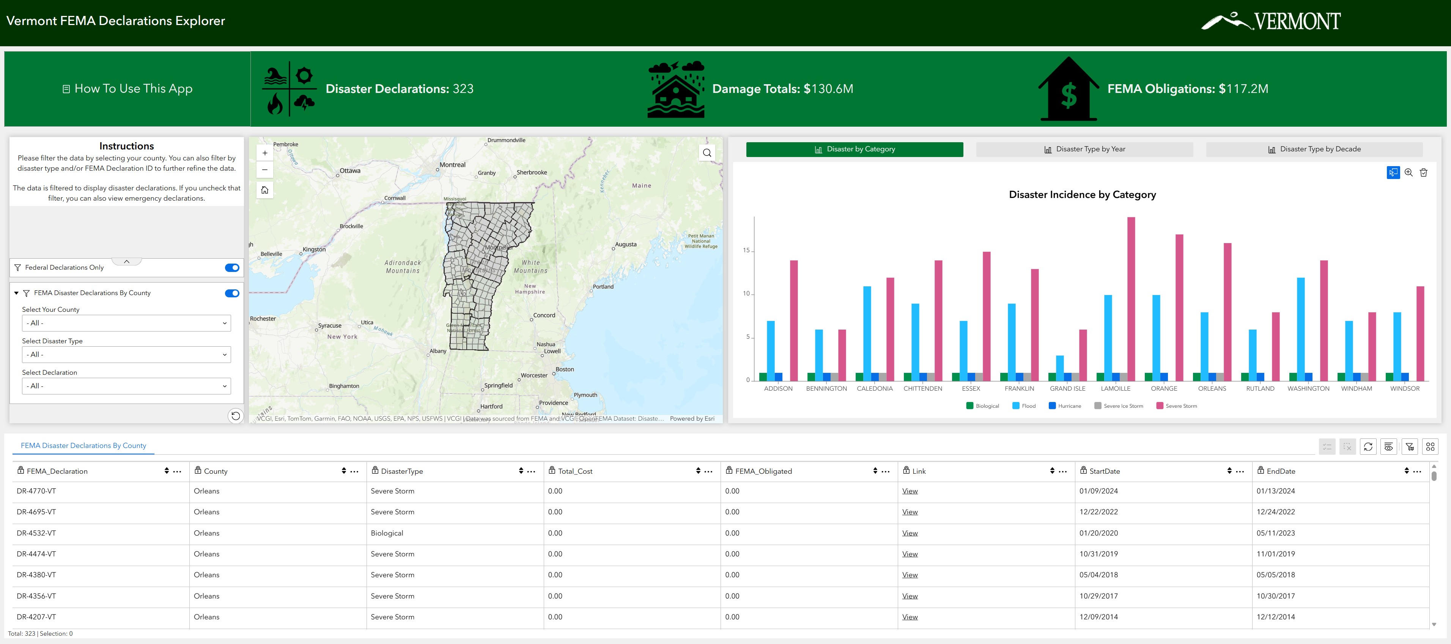Click Powered by Esri attribution
This screenshot has width=1451, height=644.
(x=692, y=419)
